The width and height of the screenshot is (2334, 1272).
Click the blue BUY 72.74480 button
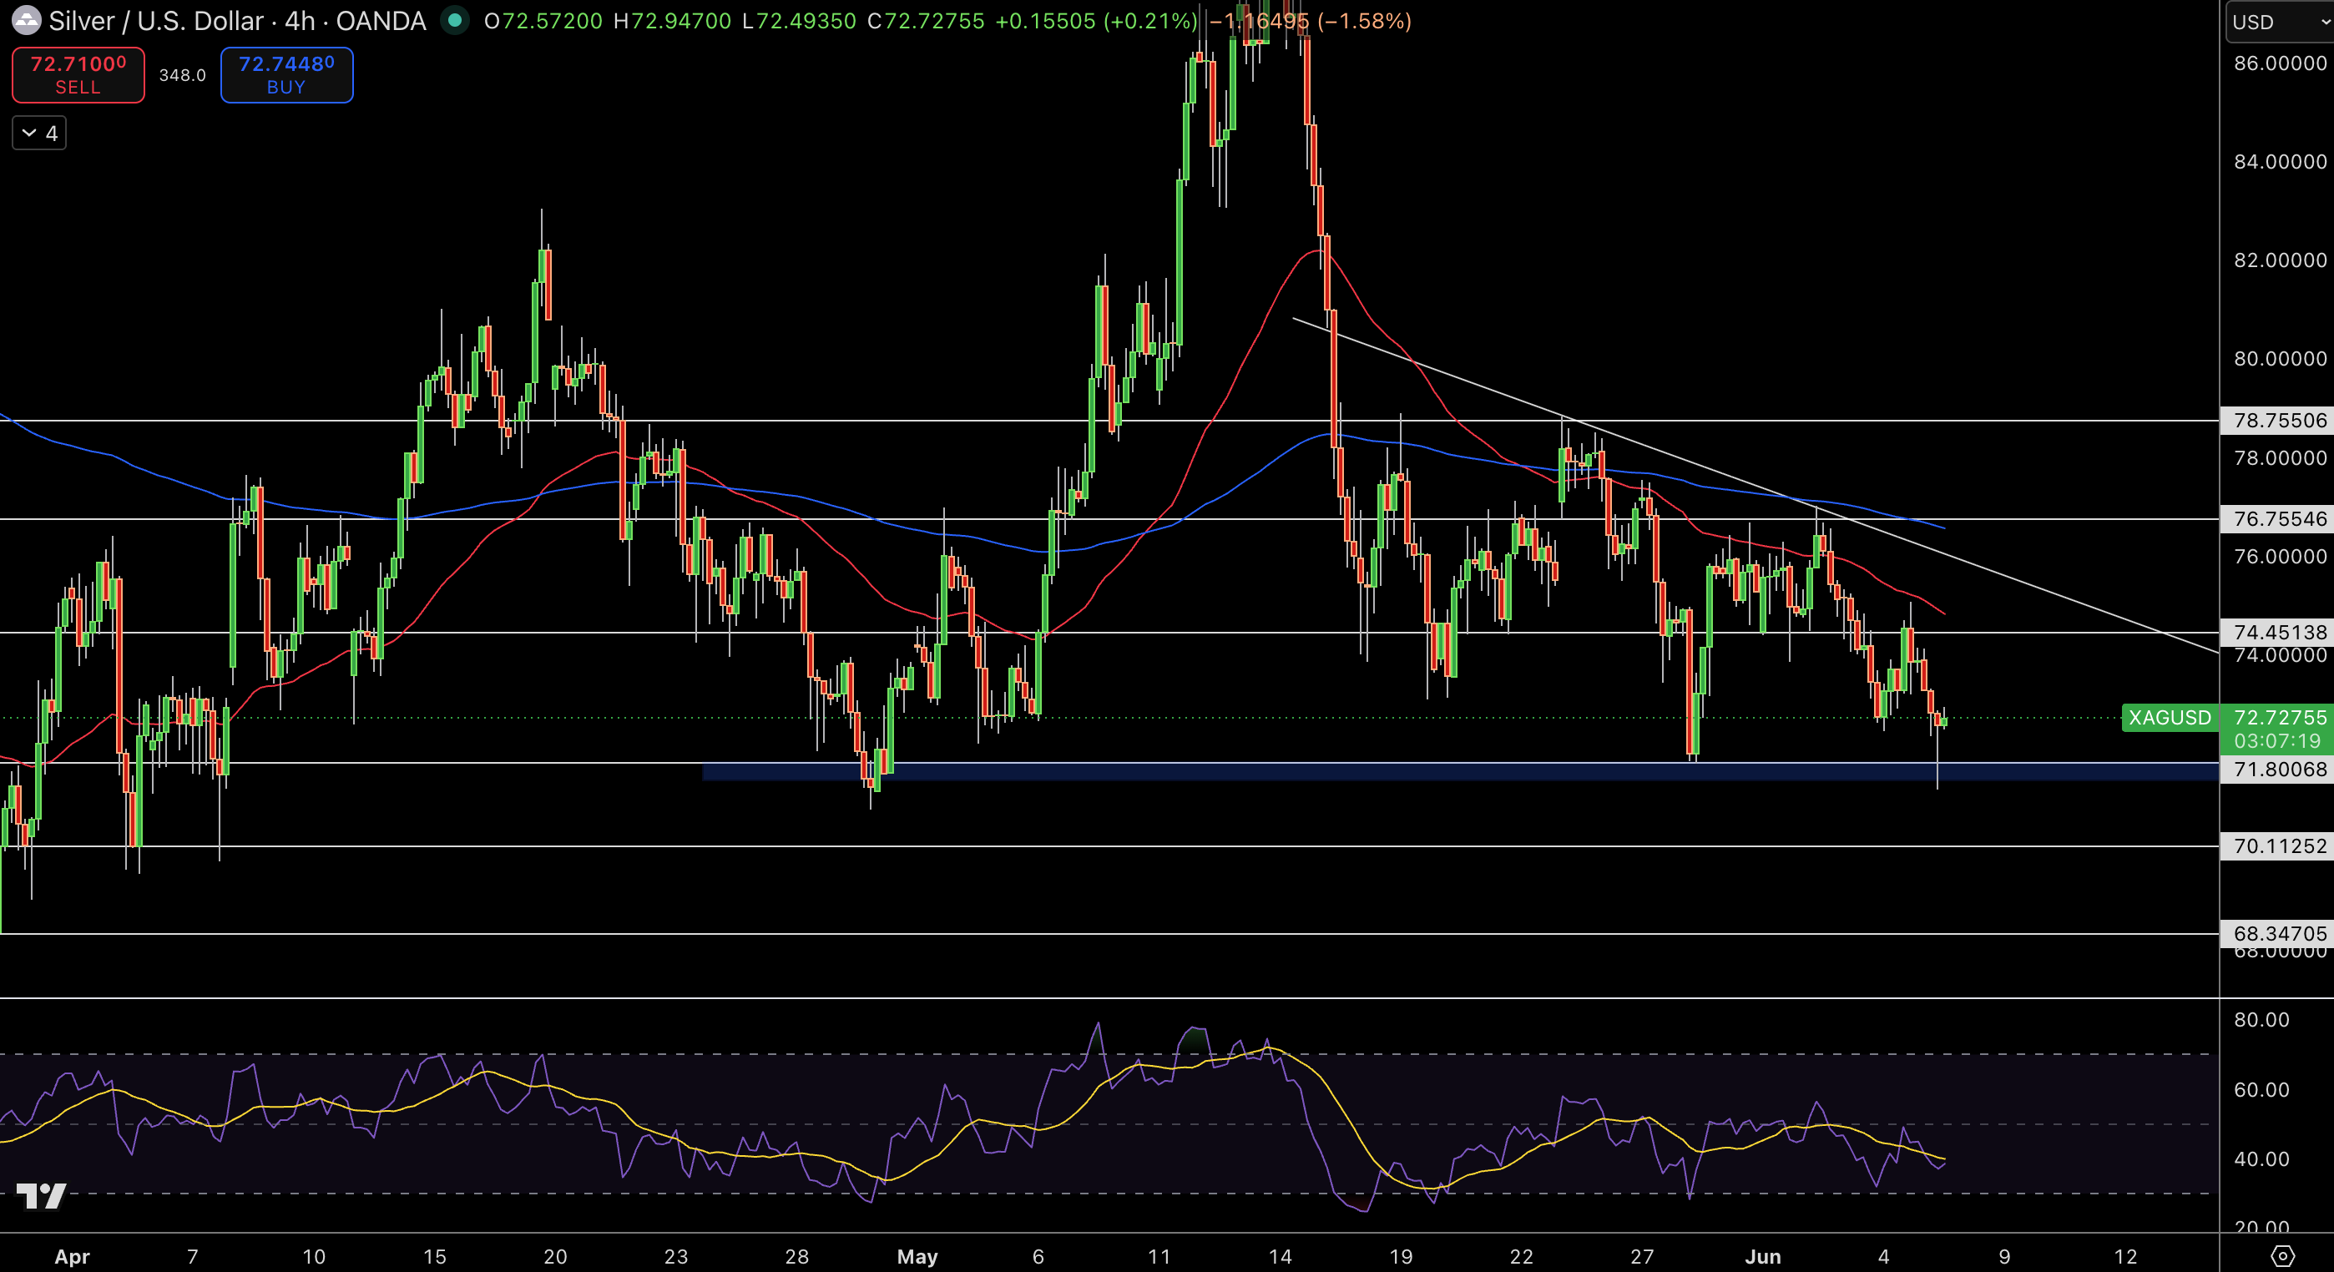pos(286,75)
